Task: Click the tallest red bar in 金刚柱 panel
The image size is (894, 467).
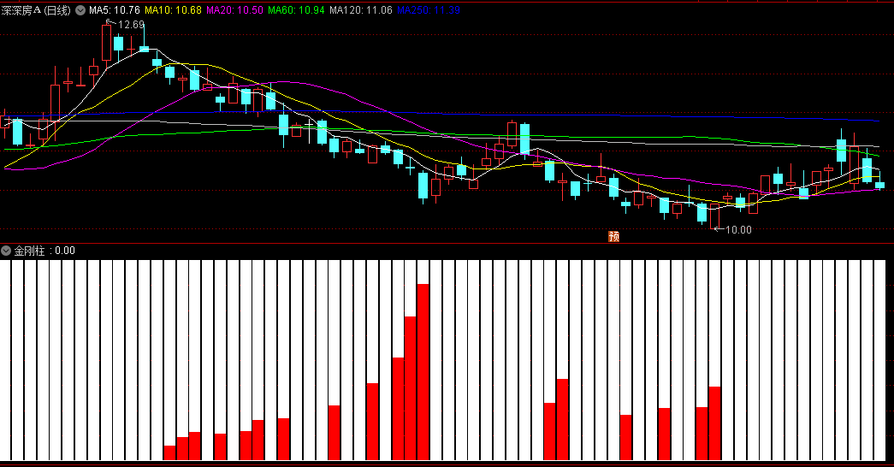Action: 423,371
